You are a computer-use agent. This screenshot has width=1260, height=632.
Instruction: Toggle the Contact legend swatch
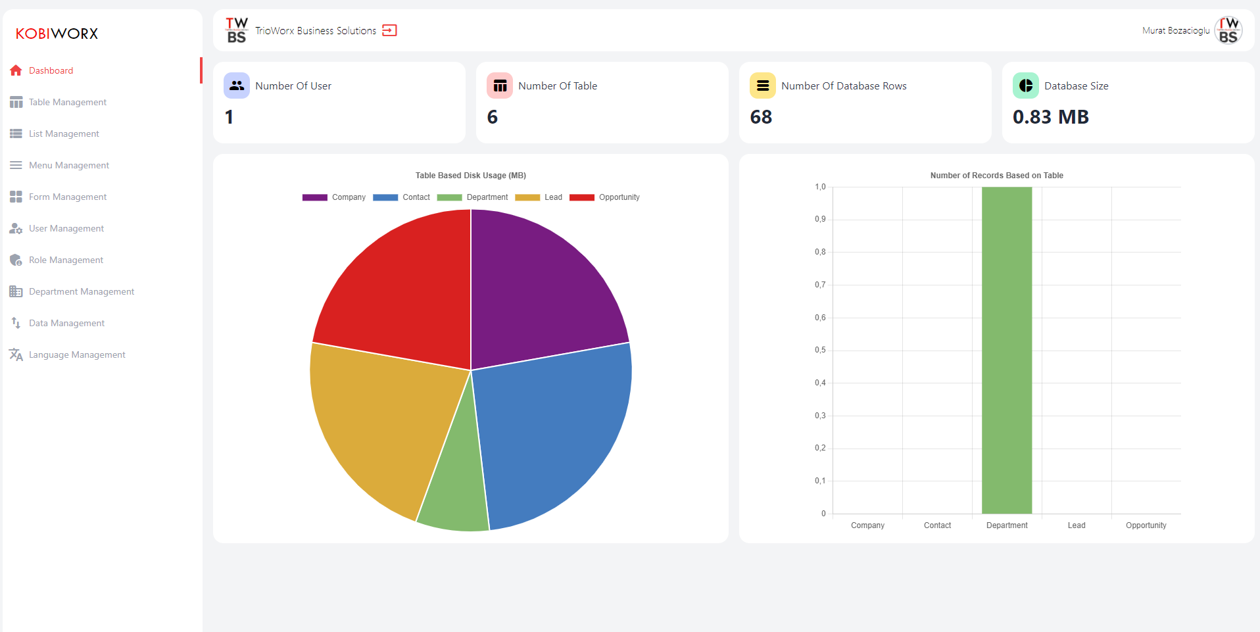(x=385, y=197)
